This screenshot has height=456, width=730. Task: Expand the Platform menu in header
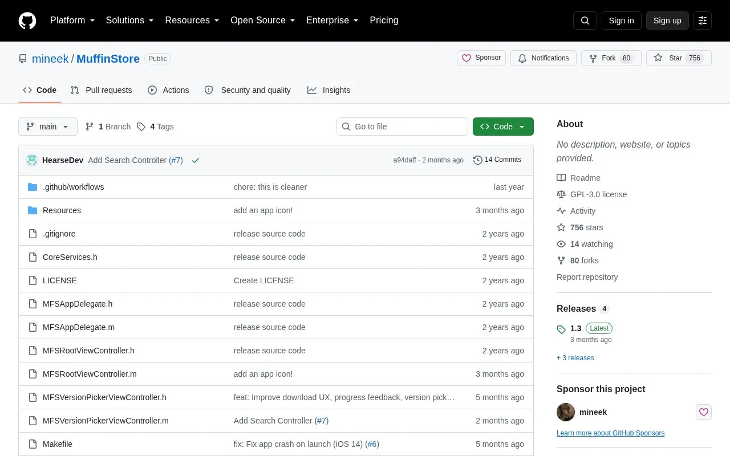pyautogui.click(x=72, y=21)
